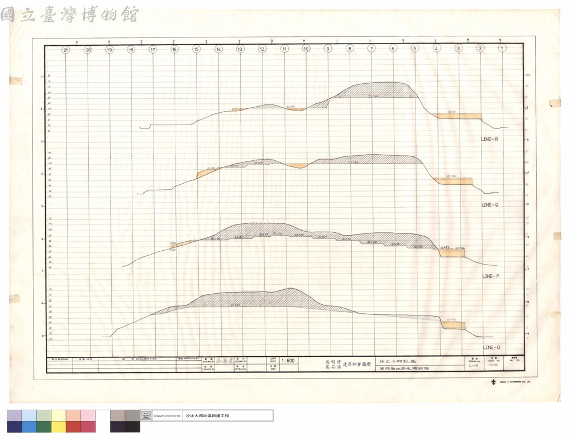Click circled station number 10
Screen dimensions: 572x440
click(306, 49)
